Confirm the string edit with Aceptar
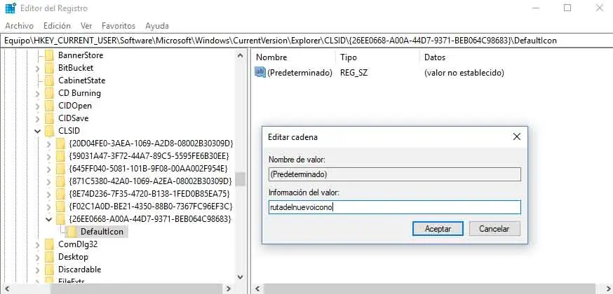613x294 pixels. [438, 229]
